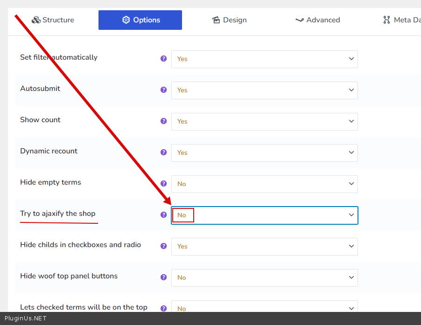The height and width of the screenshot is (325, 421).
Task: Expand the Hide empty terms dropdown
Action: (x=264, y=184)
